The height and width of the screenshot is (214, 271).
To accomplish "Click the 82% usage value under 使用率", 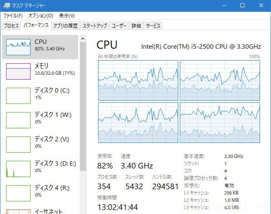I will 105,166.
